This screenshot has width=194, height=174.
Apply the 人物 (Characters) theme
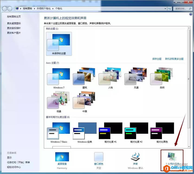pos(110,78)
